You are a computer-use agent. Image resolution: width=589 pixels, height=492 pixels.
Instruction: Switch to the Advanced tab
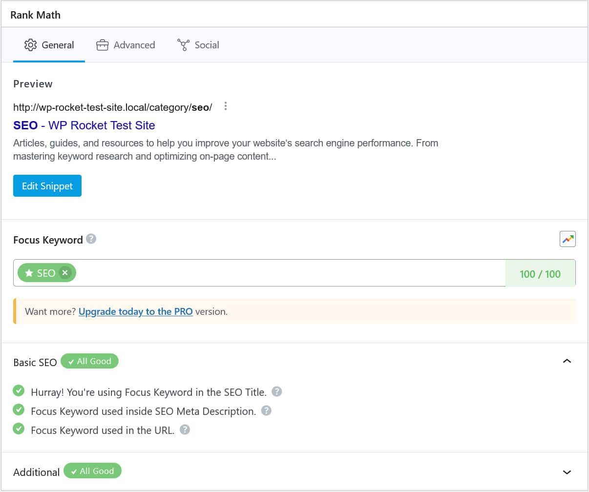pyautogui.click(x=134, y=44)
